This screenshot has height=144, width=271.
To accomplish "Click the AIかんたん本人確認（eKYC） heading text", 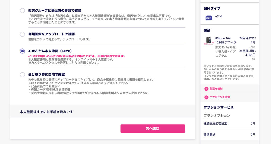I will 50,51.
